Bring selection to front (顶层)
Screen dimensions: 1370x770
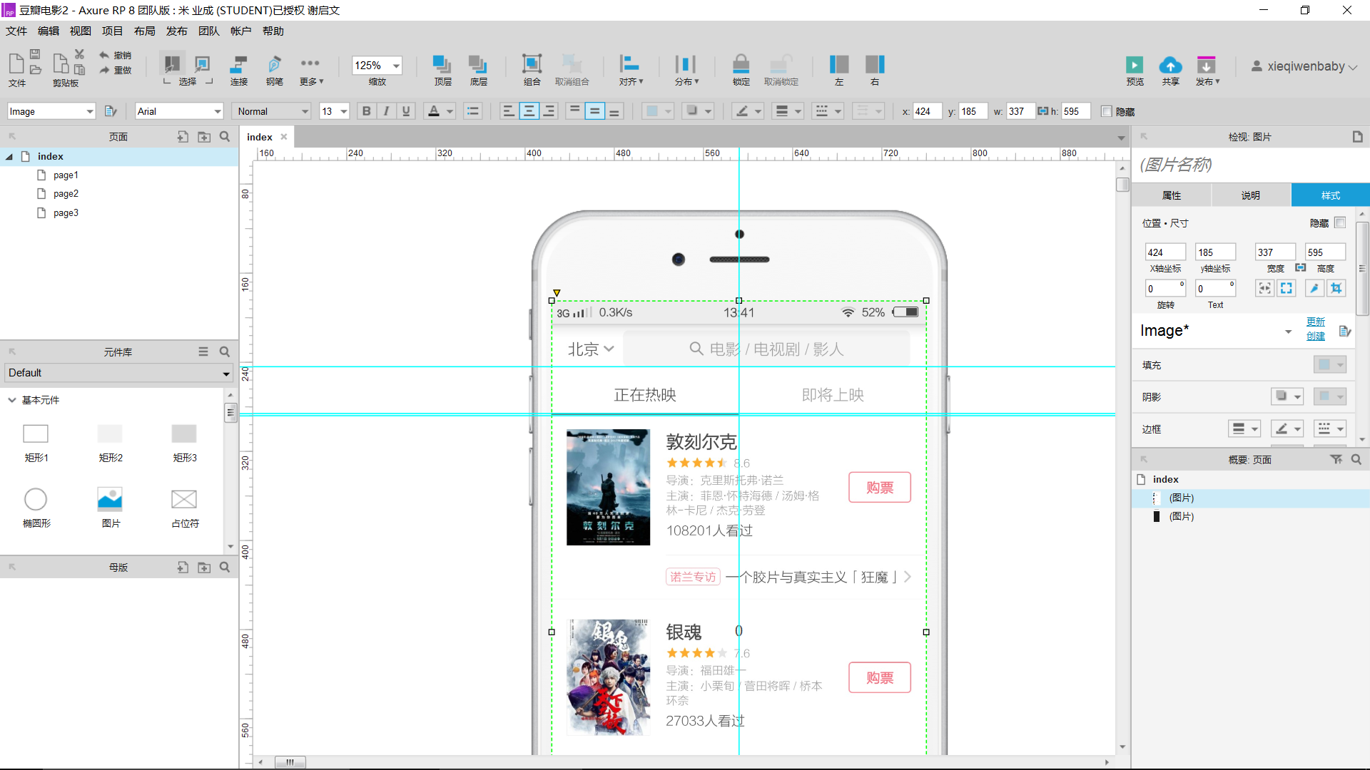coord(442,70)
